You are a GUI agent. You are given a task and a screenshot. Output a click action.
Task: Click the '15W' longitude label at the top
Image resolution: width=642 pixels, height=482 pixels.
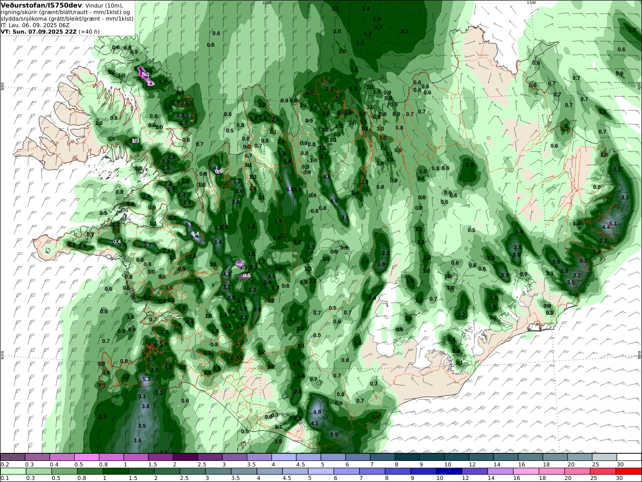531,3
